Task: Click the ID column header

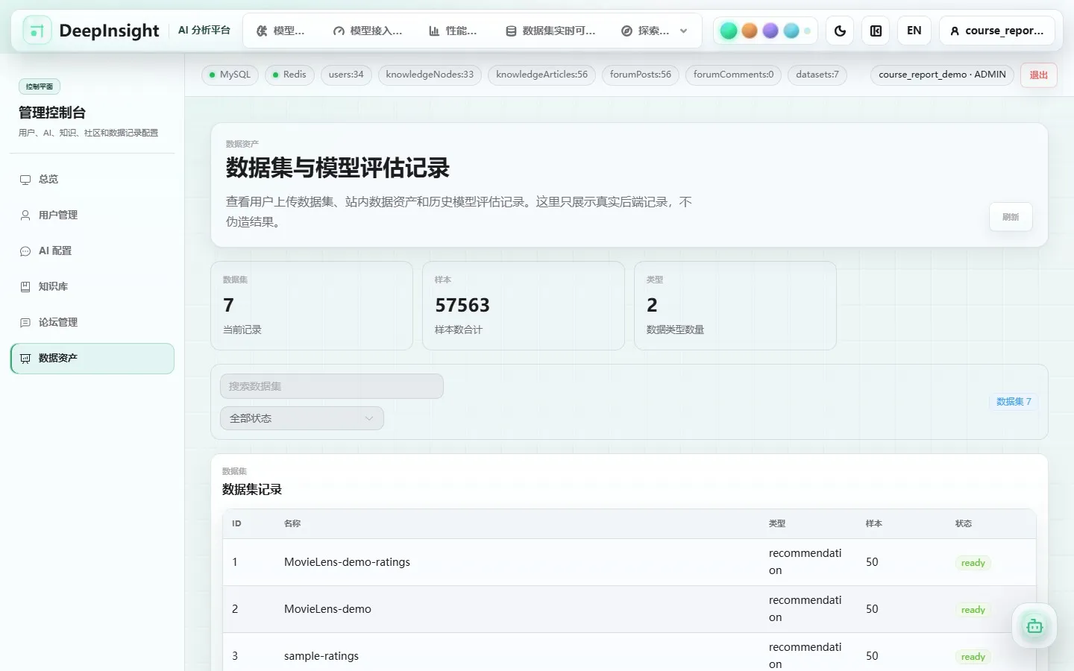Action: tap(236, 523)
